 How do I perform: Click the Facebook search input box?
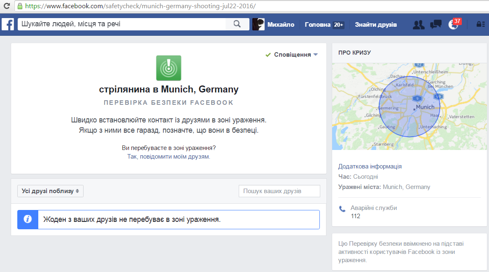[x=122, y=24]
